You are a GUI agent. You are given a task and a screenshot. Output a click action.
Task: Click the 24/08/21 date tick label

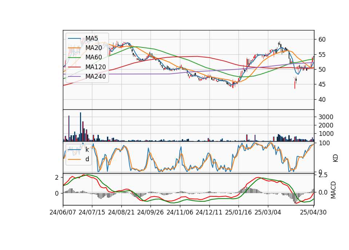121,212
